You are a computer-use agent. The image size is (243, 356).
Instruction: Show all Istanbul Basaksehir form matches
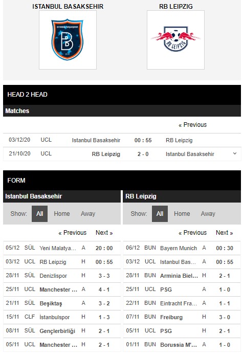click(x=39, y=214)
